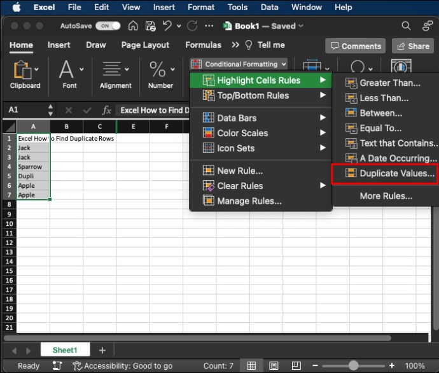Zoom out with the minus button
Image resolution: width=439 pixels, height=373 pixels.
(315, 366)
